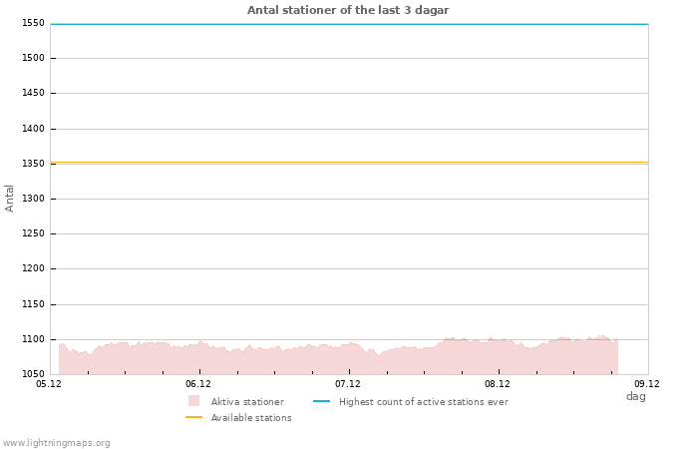This screenshot has width=698, height=449.
Task: Click the 'dag' x-axis label
Action: coord(635,396)
